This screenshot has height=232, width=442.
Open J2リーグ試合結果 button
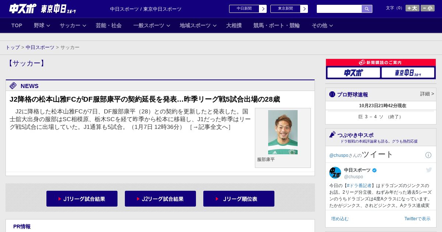(160, 199)
